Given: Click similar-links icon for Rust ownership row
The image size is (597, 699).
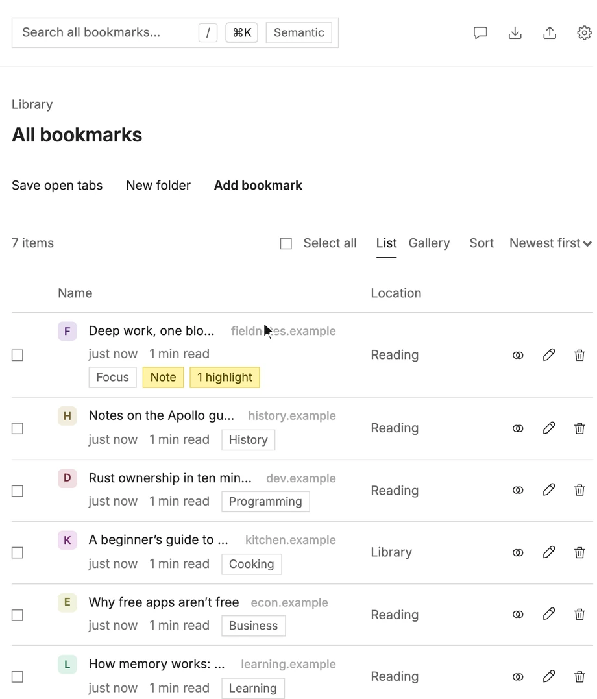Looking at the screenshot, I should click(x=518, y=491).
